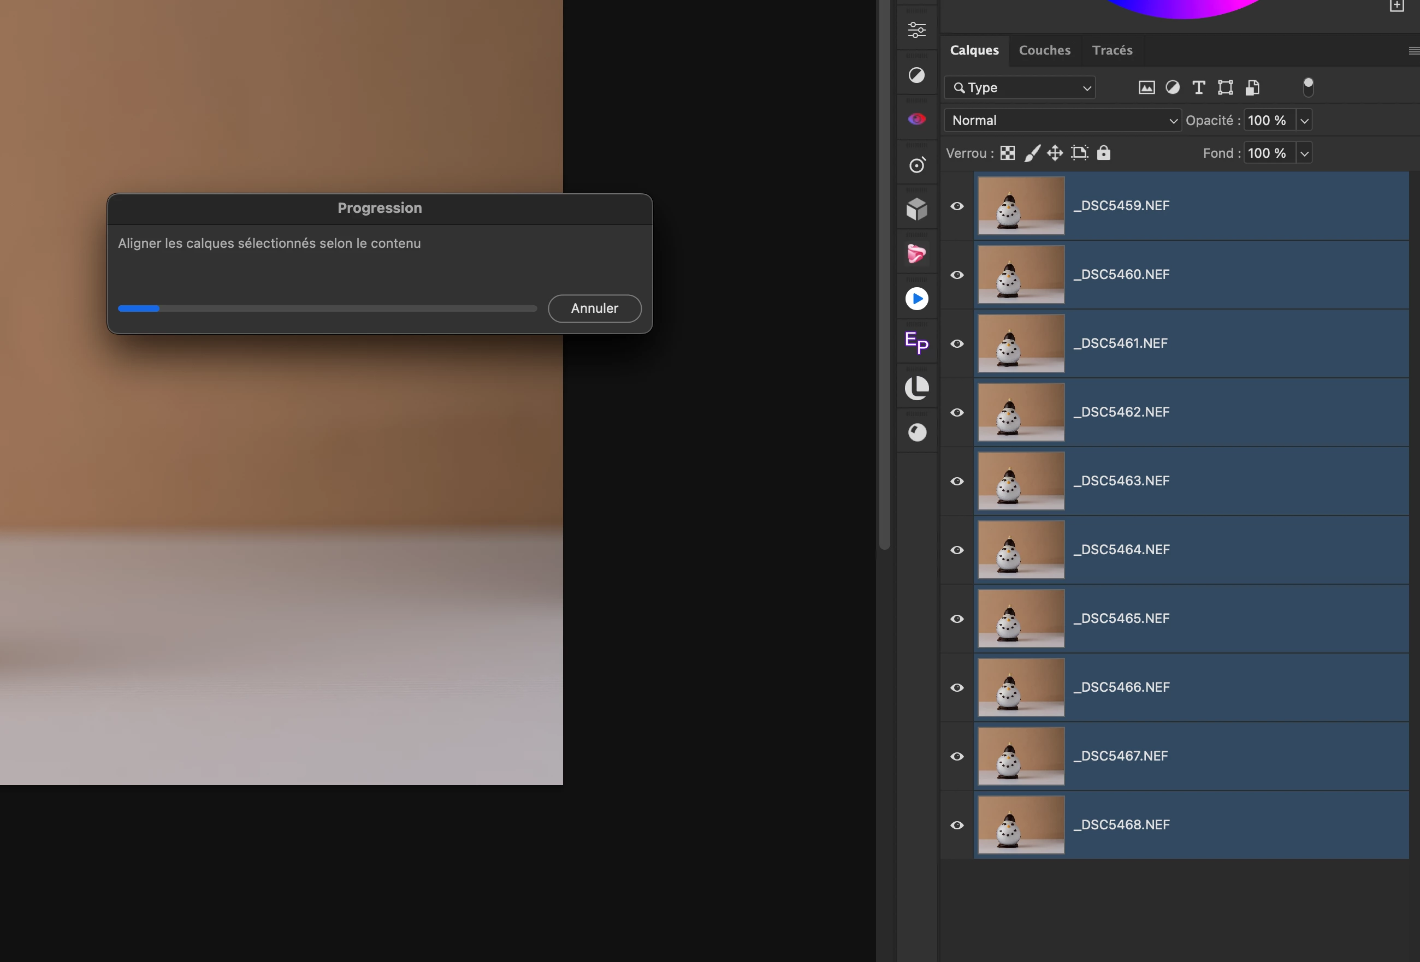Expand the Opacité value dropdown arrow

tap(1304, 120)
